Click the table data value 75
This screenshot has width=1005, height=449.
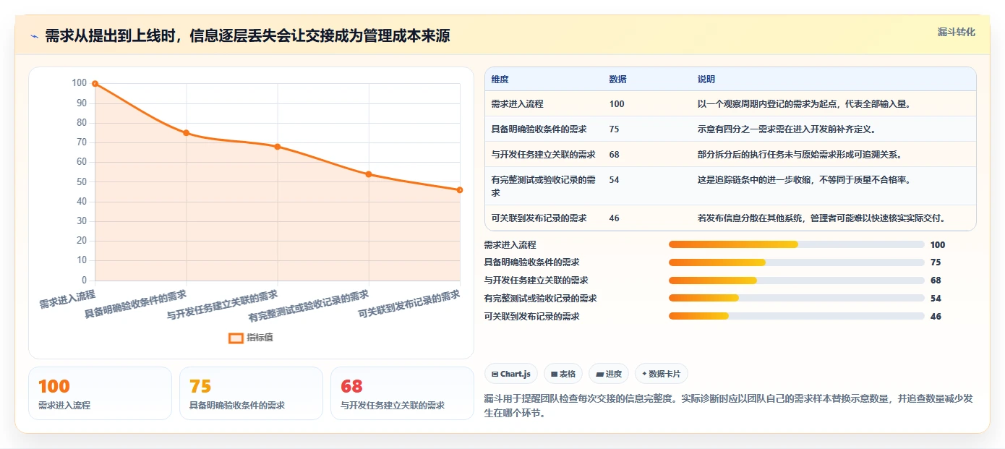615,129
